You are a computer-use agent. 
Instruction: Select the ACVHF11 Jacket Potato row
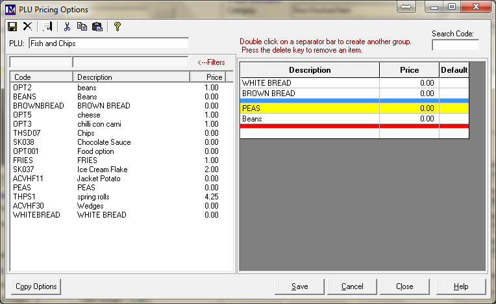pos(121,179)
